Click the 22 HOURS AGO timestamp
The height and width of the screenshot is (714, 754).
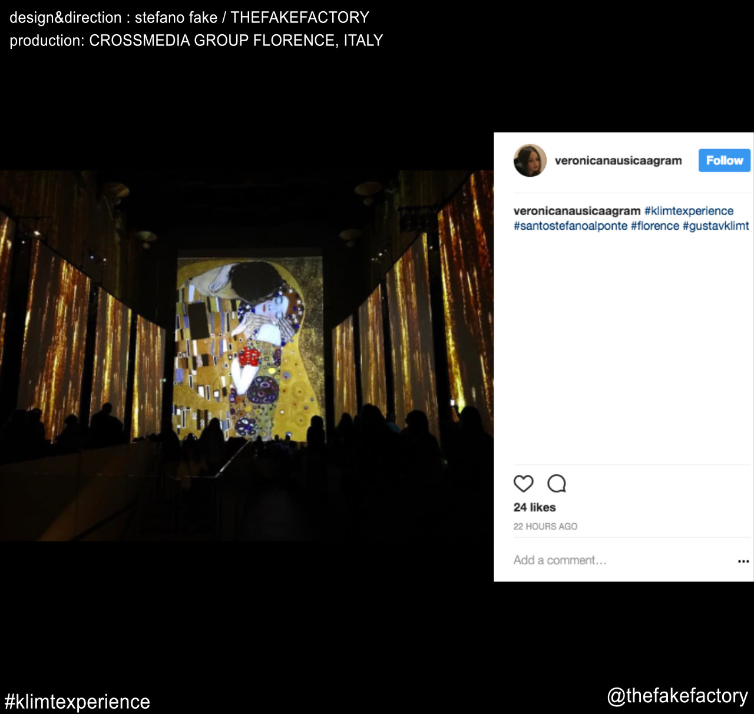pyautogui.click(x=545, y=527)
